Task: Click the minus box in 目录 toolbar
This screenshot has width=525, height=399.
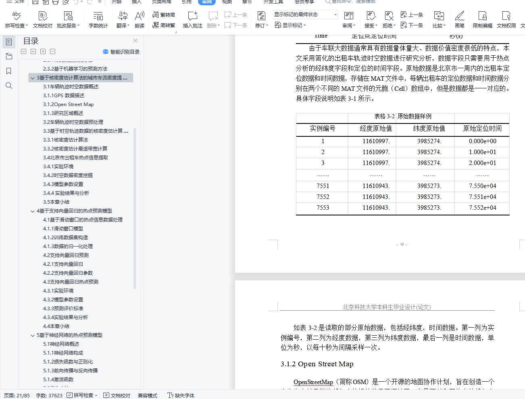Action: click(53, 52)
